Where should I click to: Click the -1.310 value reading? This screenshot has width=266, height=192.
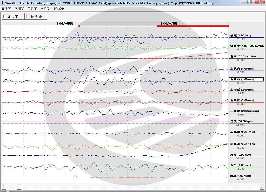point(240,169)
